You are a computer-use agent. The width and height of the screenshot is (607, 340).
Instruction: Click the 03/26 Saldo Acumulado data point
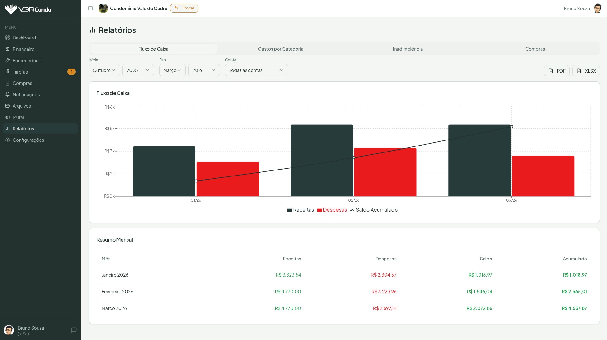(511, 127)
